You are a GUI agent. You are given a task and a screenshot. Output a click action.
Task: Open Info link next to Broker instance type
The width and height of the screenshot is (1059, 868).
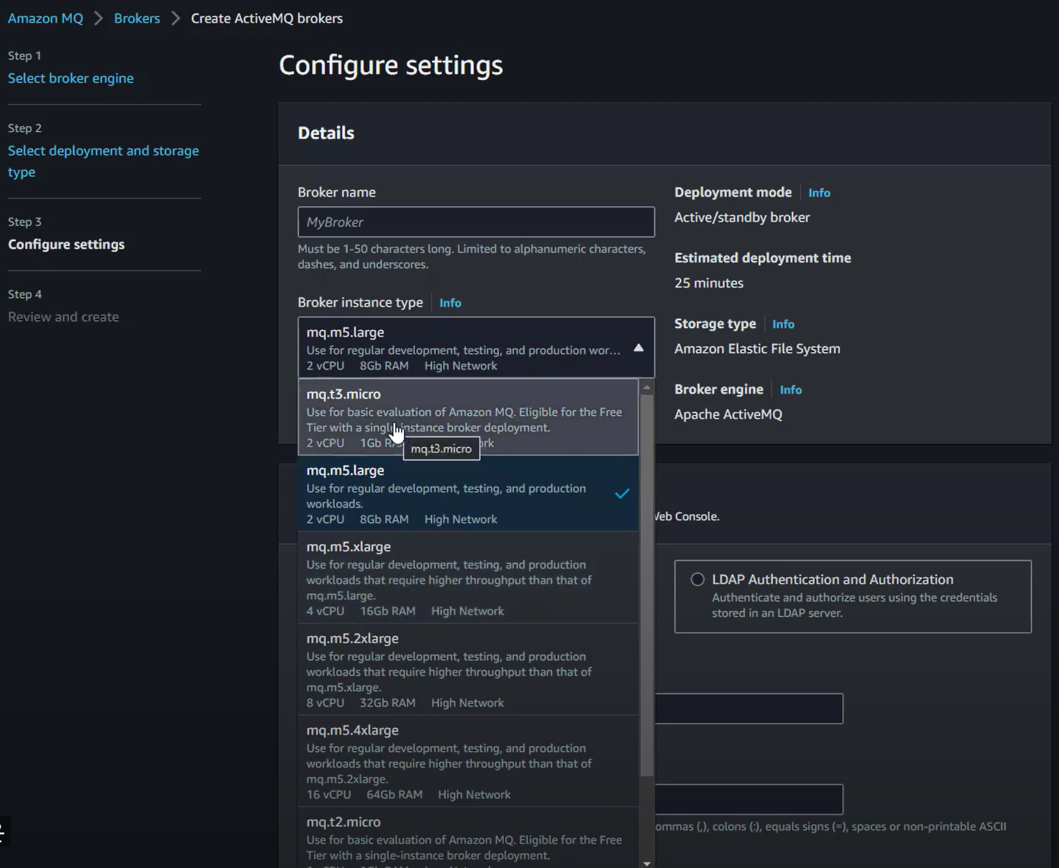pyautogui.click(x=450, y=303)
